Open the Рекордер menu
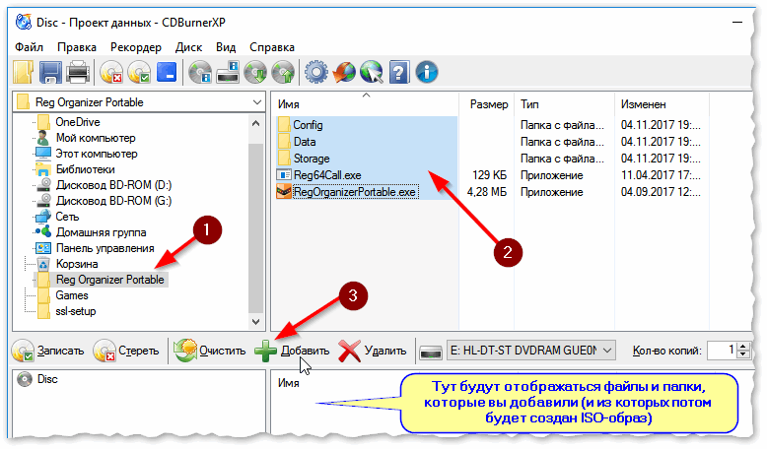The width and height of the screenshot is (767, 449). click(x=136, y=47)
